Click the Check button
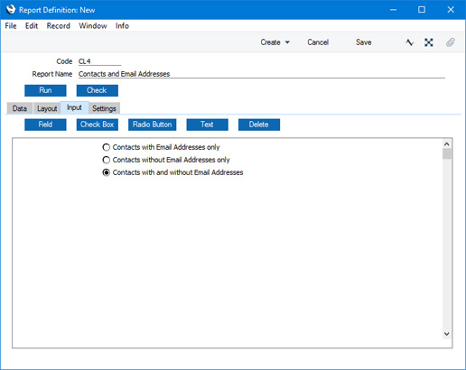 (x=98, y=90)
